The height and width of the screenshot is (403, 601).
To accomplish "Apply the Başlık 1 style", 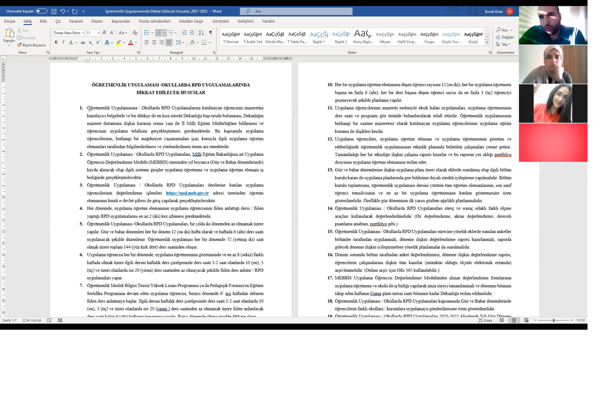I will point(319,37).
